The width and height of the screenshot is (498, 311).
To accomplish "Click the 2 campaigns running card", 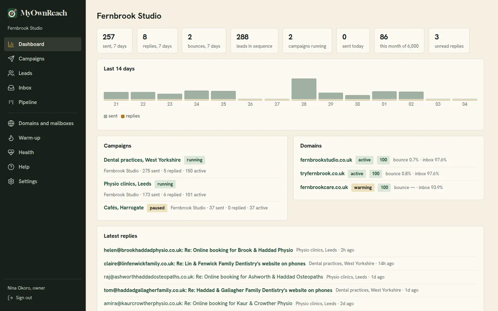I will 307,41.
